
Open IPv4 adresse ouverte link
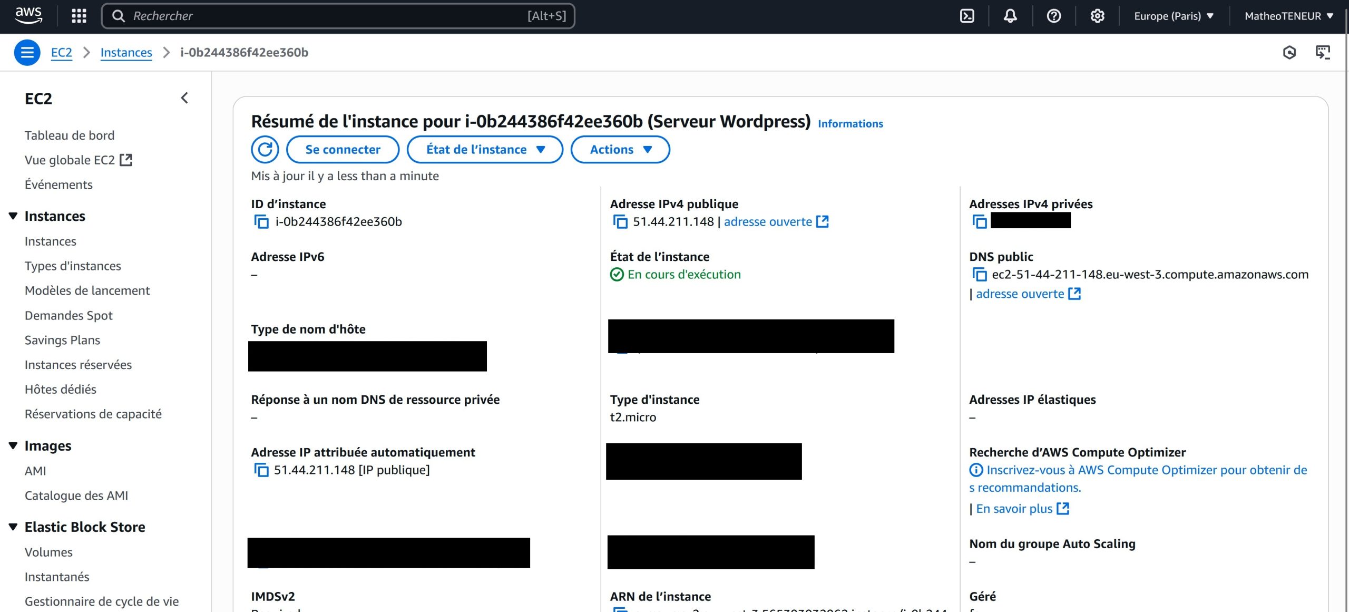[768, 221]
